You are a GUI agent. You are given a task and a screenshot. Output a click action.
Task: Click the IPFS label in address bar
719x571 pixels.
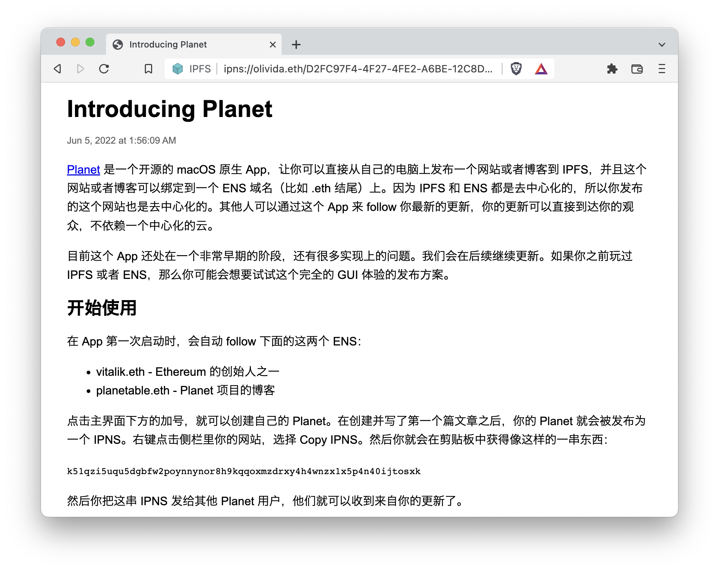[x=200, y=69]
